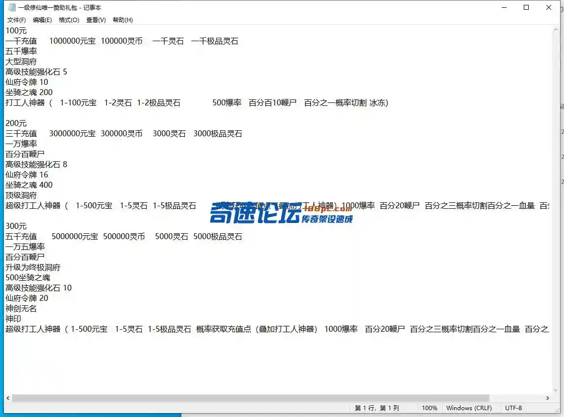Click the vertical scrollbar up arrow
This screenshot has height=417, width=564.
click(556, 29)
